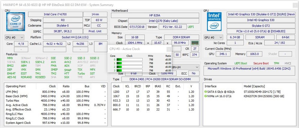Click the MCU value CC
The image size is (299, 128).
(x=99, y=25)
